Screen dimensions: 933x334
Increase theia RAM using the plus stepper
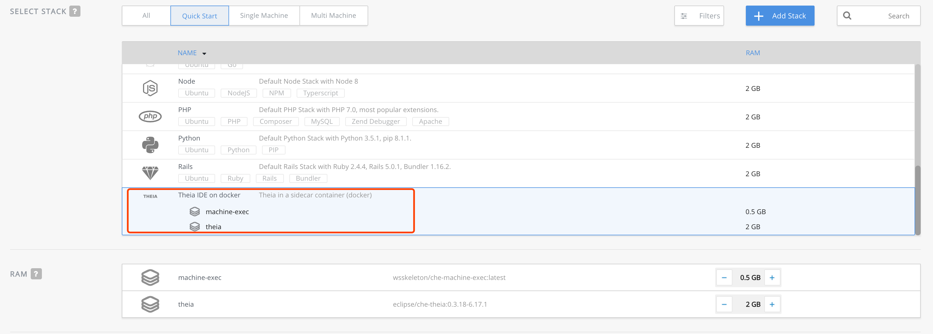772,304
